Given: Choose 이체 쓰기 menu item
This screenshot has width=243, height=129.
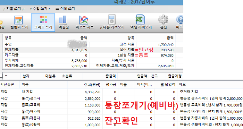Looking at the screenshot, I should click(65, 9).
